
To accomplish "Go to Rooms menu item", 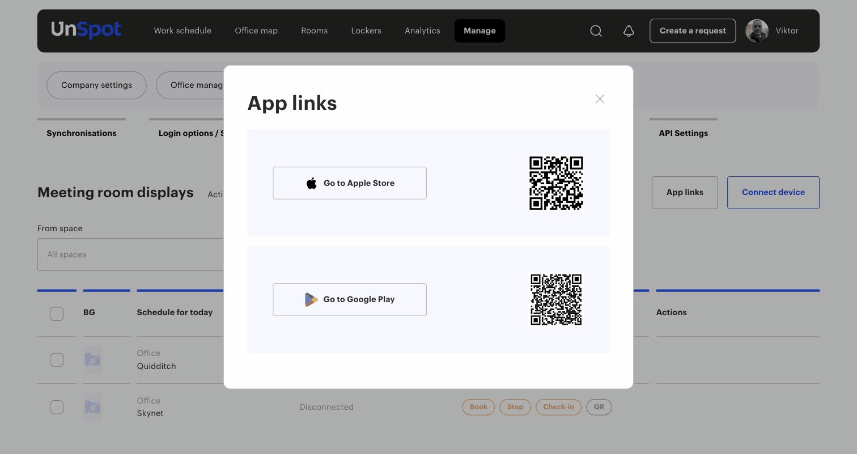I will tap(315, 31).
